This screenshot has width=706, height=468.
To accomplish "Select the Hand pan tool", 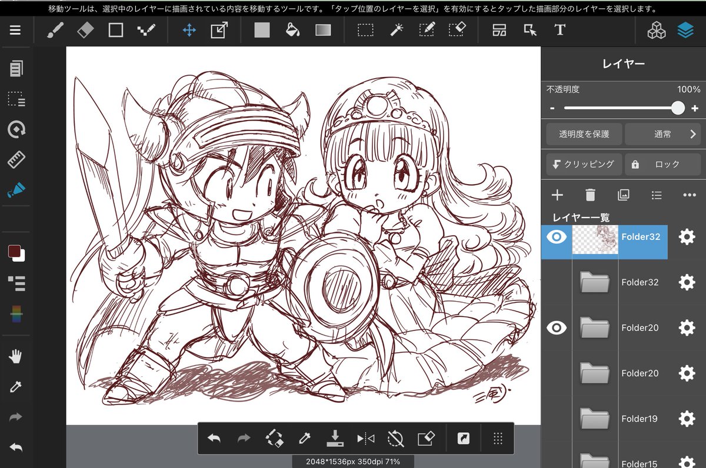I will (16, 356).
